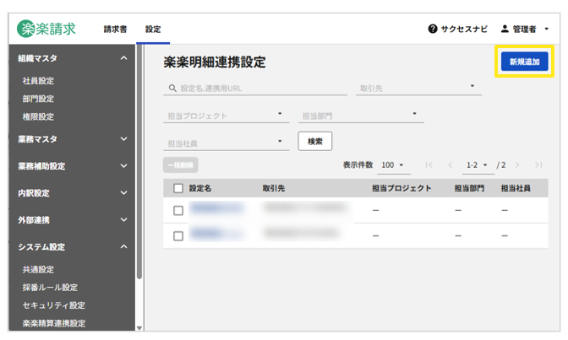Viewport: 568px width, 340px height.
Task: Click the 設定名, 連携用URL search field
Action: (255, 89)
